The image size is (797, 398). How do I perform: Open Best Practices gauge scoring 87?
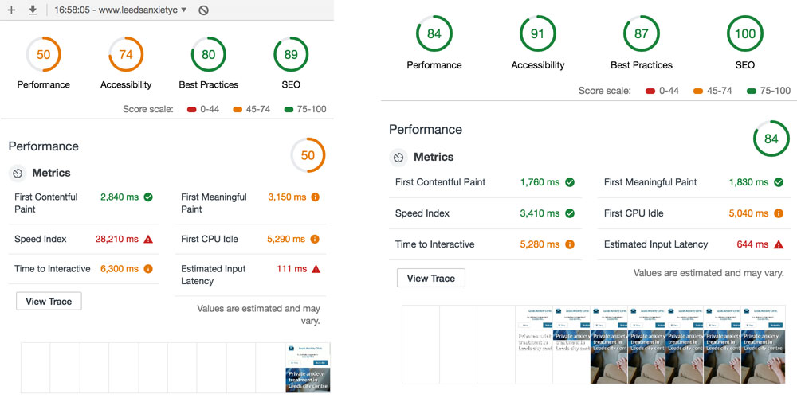tap(642, 34)
